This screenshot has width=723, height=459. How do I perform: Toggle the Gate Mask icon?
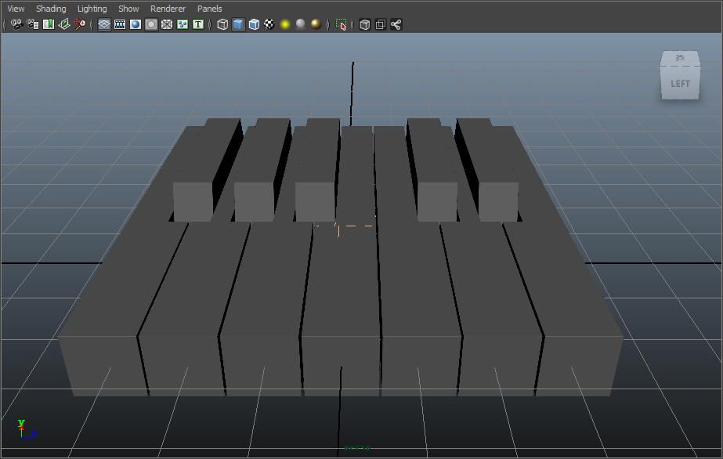(151, 24)
